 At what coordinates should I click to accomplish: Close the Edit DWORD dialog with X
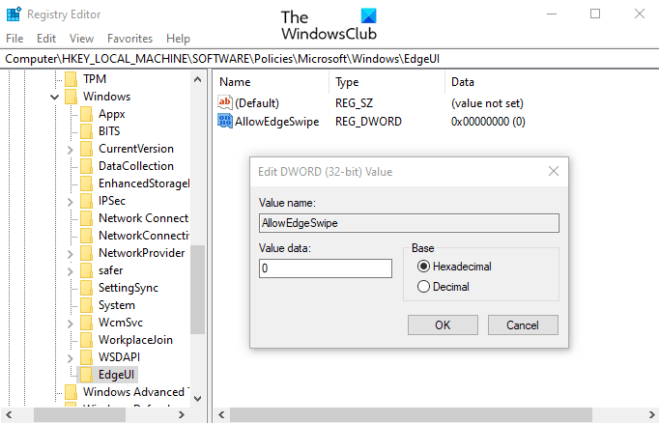(554, 171)
